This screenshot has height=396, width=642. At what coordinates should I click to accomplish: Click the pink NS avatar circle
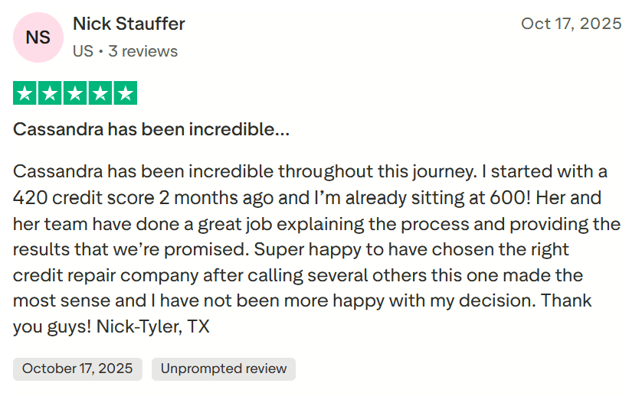(38, 37)
